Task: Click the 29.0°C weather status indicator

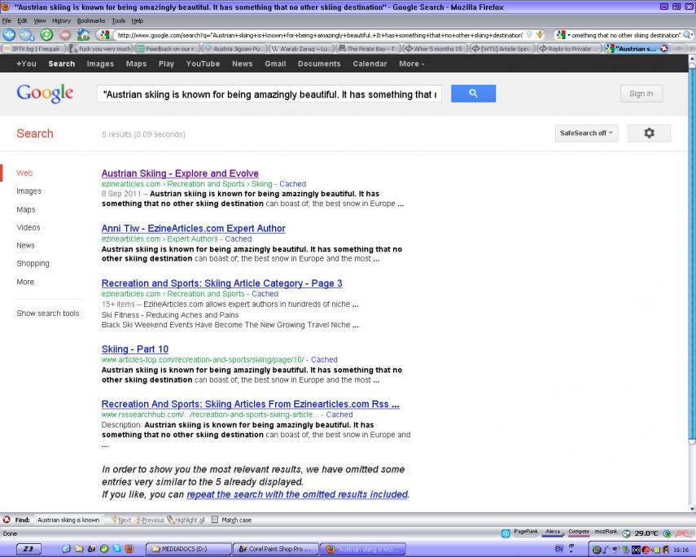Action: coord(646,533)
